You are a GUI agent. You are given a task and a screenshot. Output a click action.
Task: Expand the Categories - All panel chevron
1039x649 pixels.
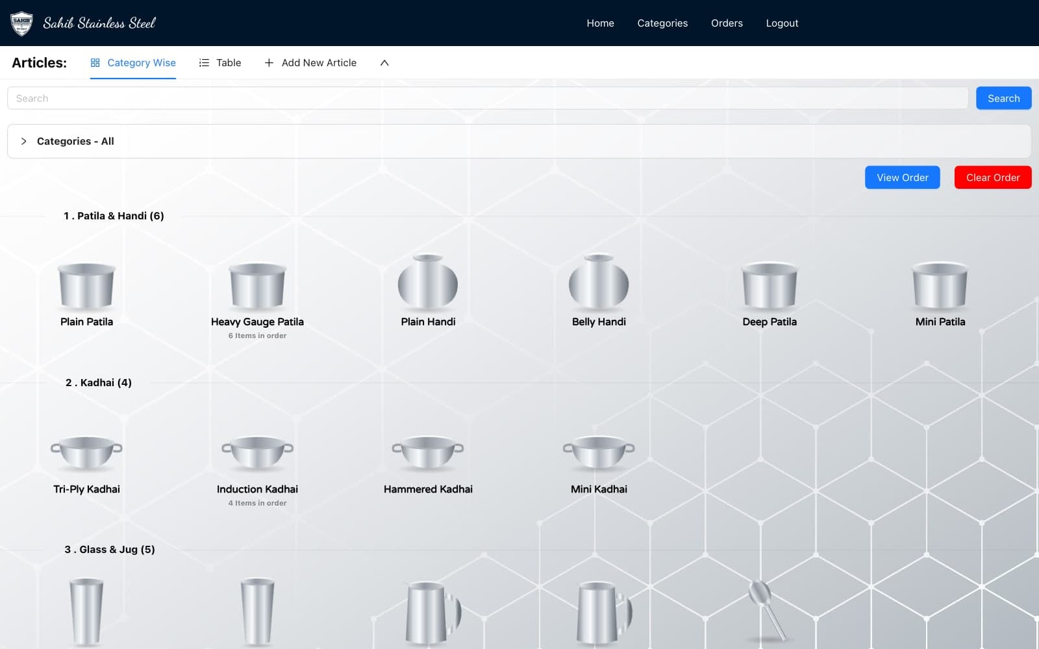click(x=23, y=141)
